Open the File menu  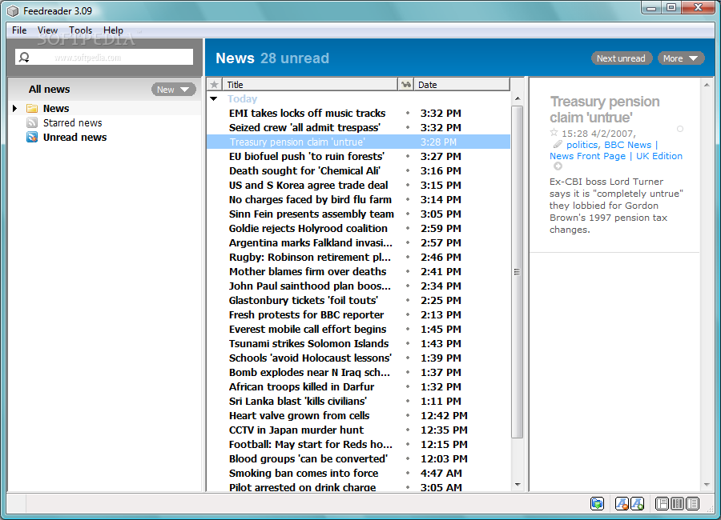click(19, 30)
